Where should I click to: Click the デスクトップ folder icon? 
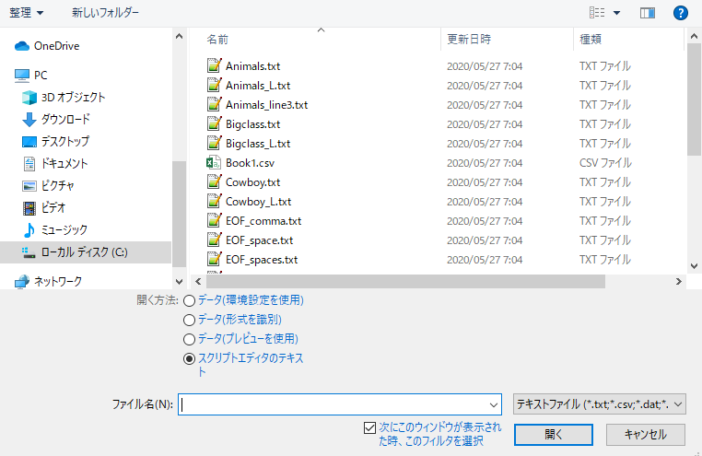(x=29, y=142)
